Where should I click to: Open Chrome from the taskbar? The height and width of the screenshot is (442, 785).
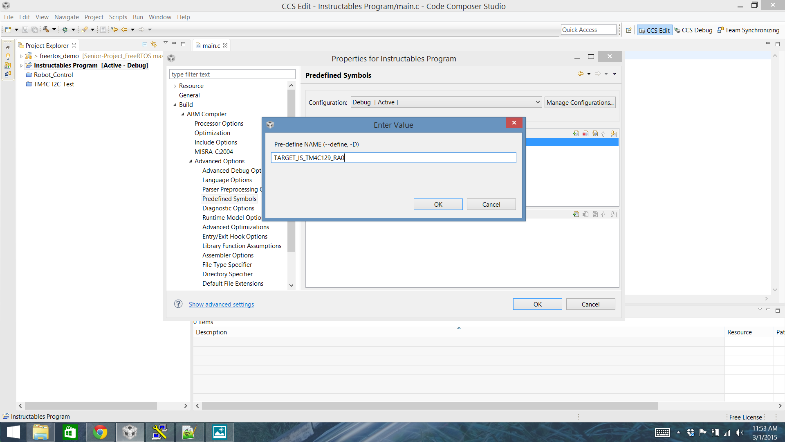click(100, 432)
